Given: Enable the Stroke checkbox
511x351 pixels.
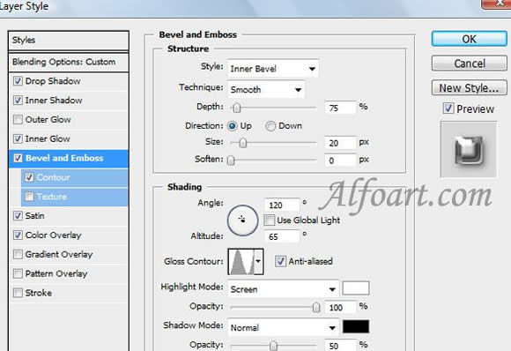Looking at the screenshot, I should (18, 293).
